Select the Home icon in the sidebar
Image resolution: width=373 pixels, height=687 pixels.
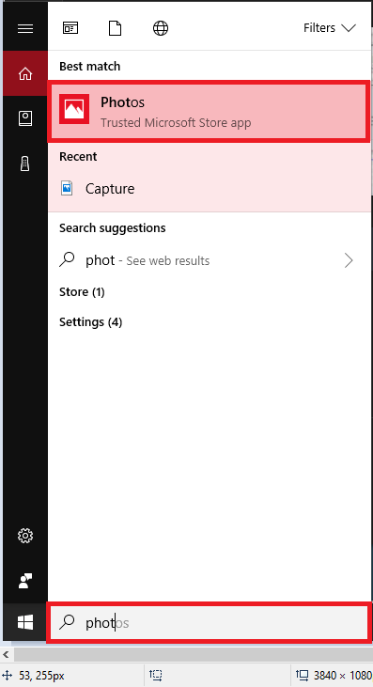25,73
